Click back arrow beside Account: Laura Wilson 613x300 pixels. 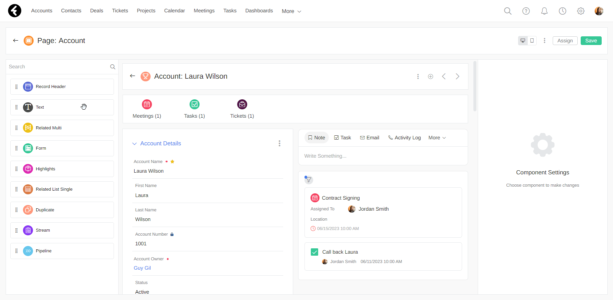133,76
